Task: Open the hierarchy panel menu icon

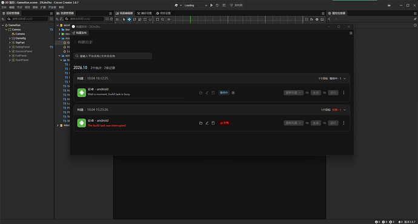Action: [51, 13]
